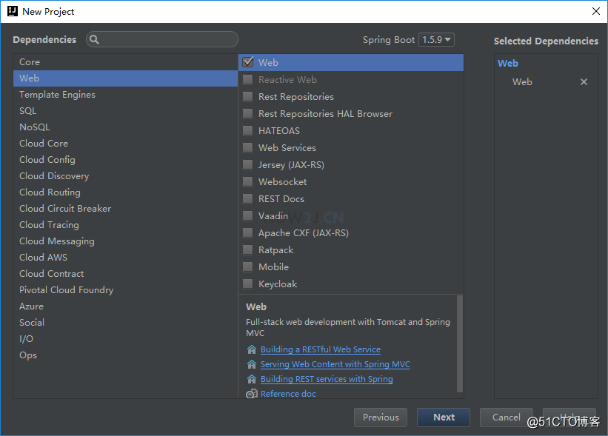608x436 pixels.
Task: Select the Social category
Action: [125, 323]
